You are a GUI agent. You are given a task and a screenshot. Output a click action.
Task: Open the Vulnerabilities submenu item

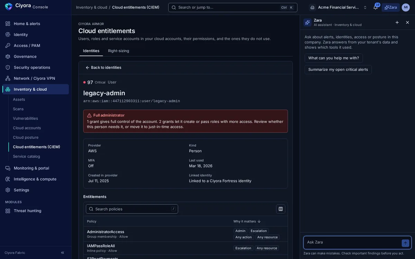[26, 118]
